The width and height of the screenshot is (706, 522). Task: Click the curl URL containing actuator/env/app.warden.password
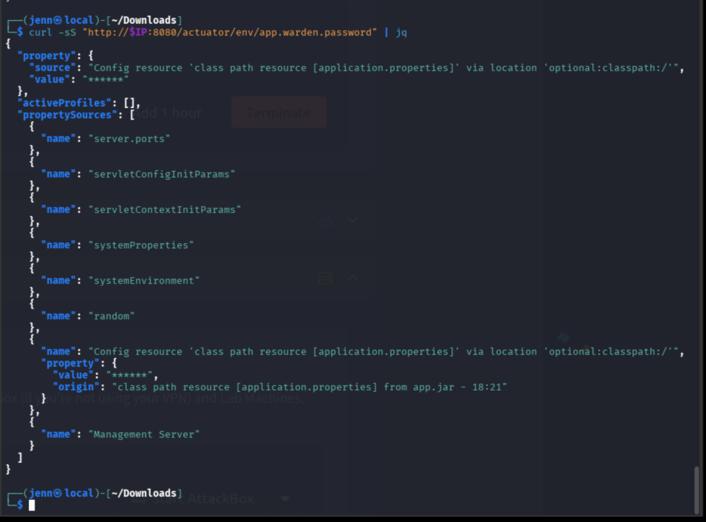pyautogui.click(x=230, y=32)
